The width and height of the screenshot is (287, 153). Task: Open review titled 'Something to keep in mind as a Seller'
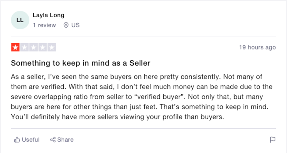click(80, 63)
